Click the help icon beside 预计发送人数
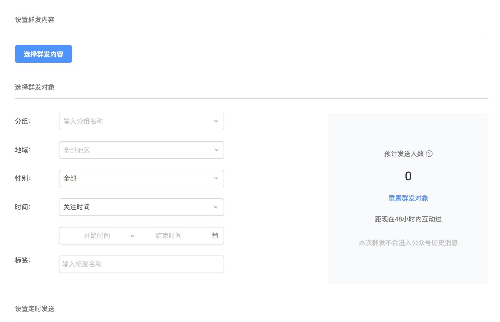The width and height of the screenshot is (500, 322). click(x=429, y=154)
